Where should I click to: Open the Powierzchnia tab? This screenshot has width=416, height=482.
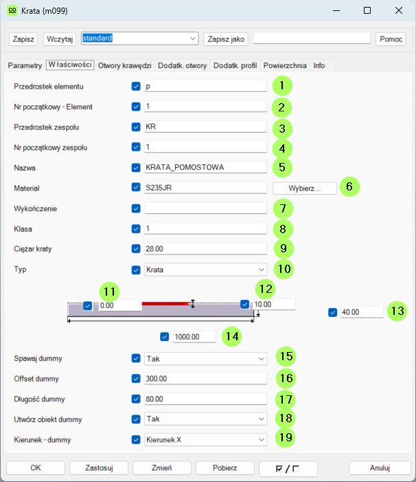(285, 65)
